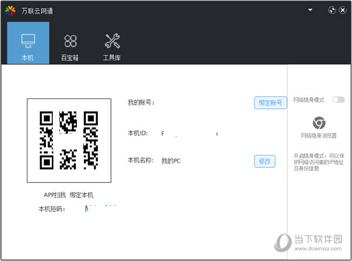352x261 pixels.
Task: Click the 万联云网通 title text
Action: [38, 11]
